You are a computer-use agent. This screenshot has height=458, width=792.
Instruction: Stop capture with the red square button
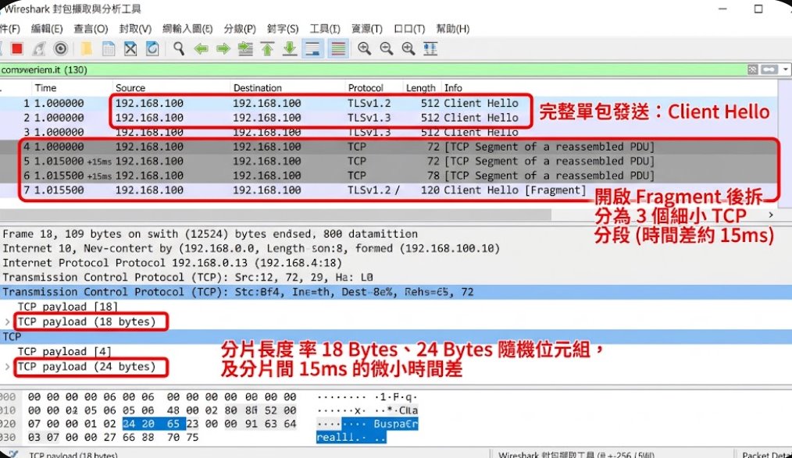pyautogui.click(x=16, y=48)
